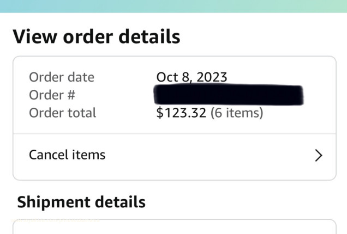Click the blacked-out order number
Viewport: 347px width, 234px height.
229,96
